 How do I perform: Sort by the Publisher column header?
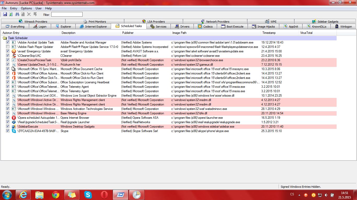pyautogui.click(x=146, y=33)
